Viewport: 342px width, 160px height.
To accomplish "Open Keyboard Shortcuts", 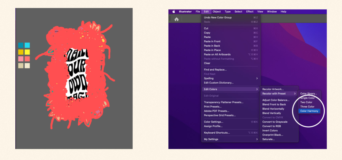I will [x=231, y=133].
